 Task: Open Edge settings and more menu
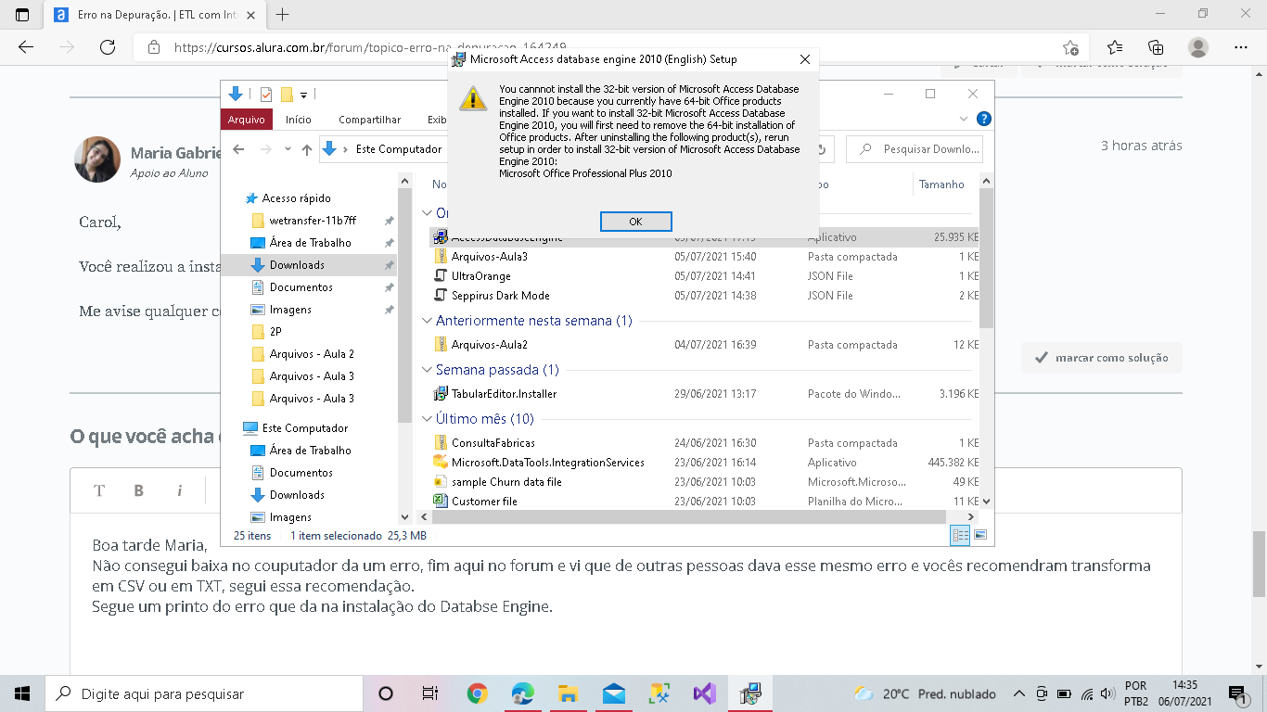click(1241, 47)
